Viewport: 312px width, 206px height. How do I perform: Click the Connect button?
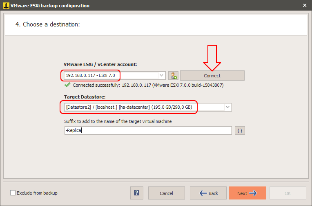coord(212,76)
